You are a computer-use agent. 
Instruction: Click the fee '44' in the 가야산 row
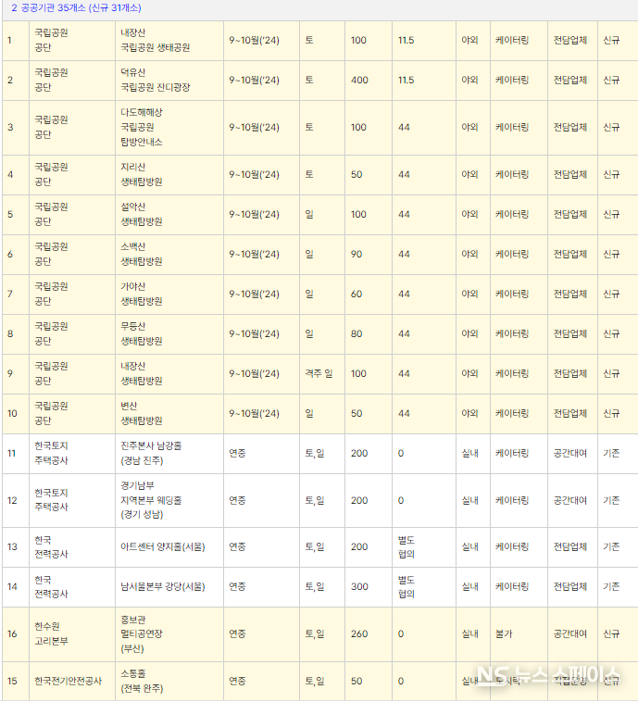coord(404,295)
